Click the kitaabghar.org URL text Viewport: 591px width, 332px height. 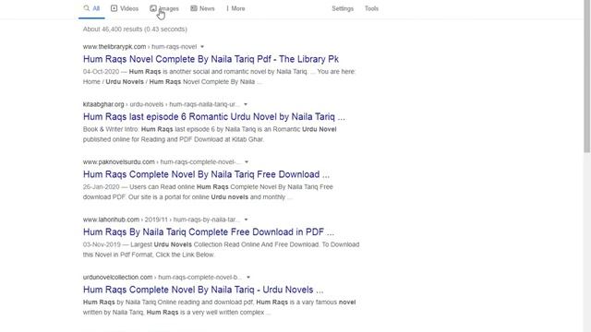103,104
